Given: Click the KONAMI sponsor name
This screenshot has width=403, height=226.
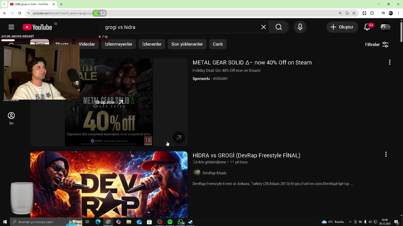Looking at the screenshot, I should (x=220, y=79).
